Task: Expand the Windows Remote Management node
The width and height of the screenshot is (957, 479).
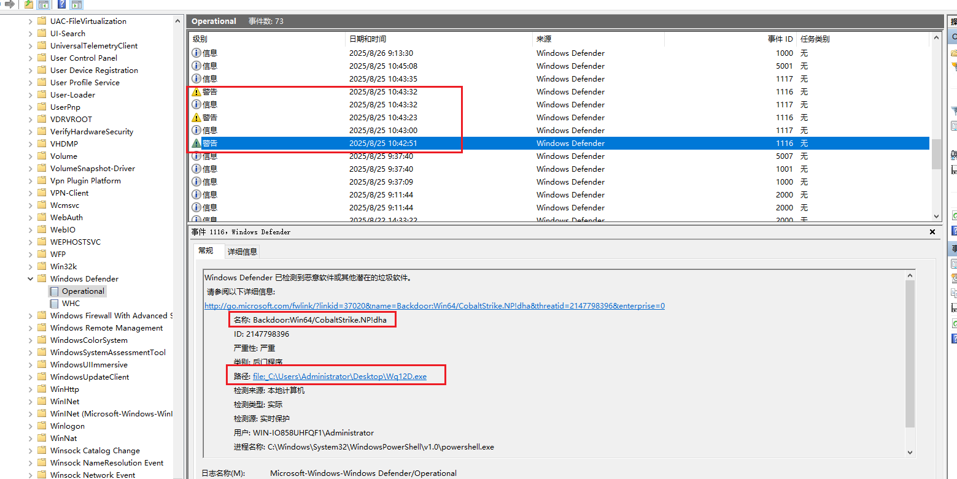Action: click(x=31, y=328)
